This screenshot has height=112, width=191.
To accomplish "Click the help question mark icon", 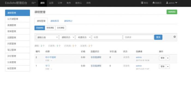I will point(175,37).
